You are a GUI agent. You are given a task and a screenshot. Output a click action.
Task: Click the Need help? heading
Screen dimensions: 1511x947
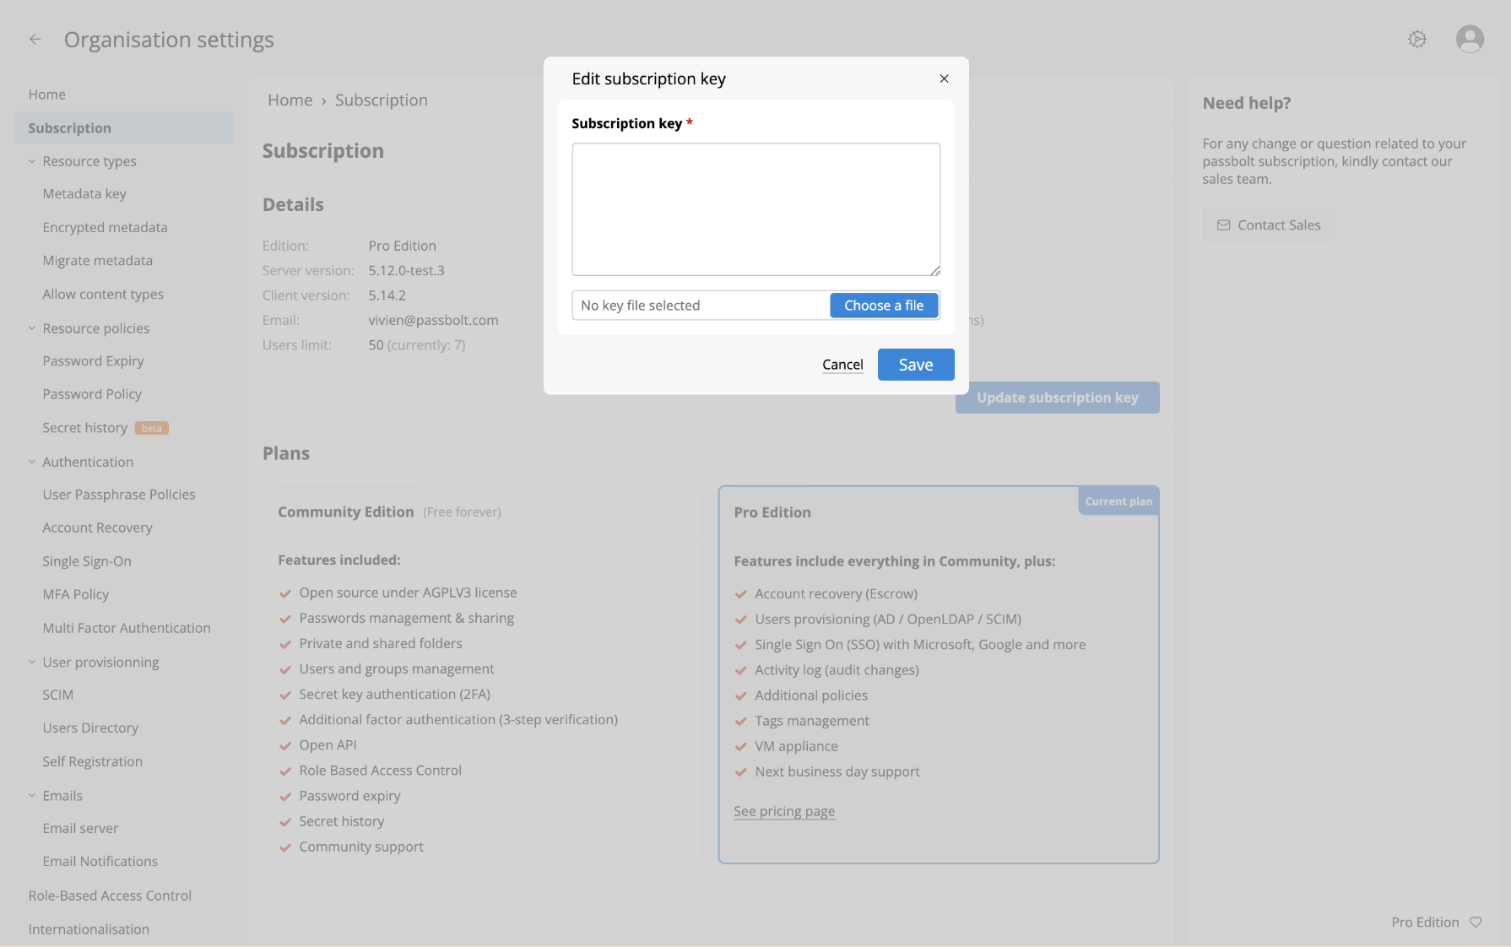coord(1247,103)
